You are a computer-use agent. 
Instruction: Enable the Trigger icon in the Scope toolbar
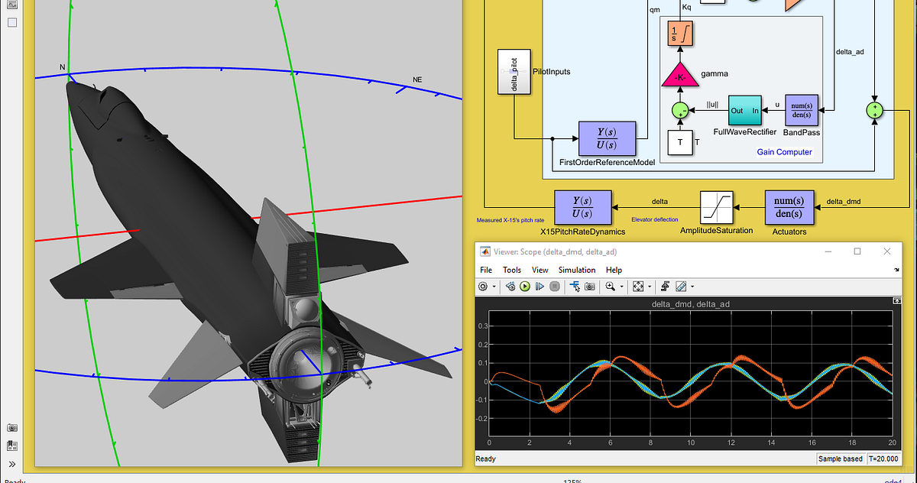tap(575, 287)
